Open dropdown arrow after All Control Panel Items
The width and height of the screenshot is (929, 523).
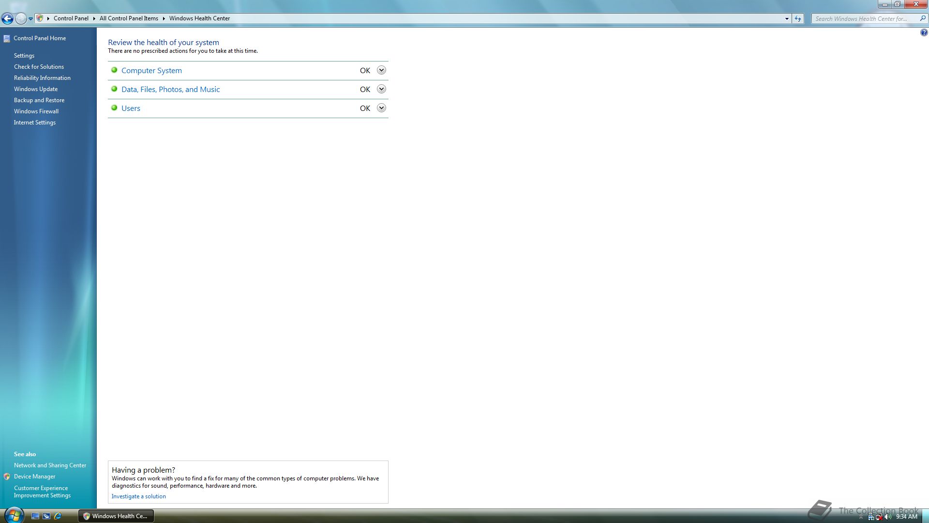164,18
